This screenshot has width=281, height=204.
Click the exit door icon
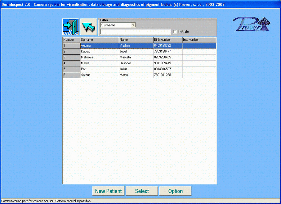[x=70, y=27]
